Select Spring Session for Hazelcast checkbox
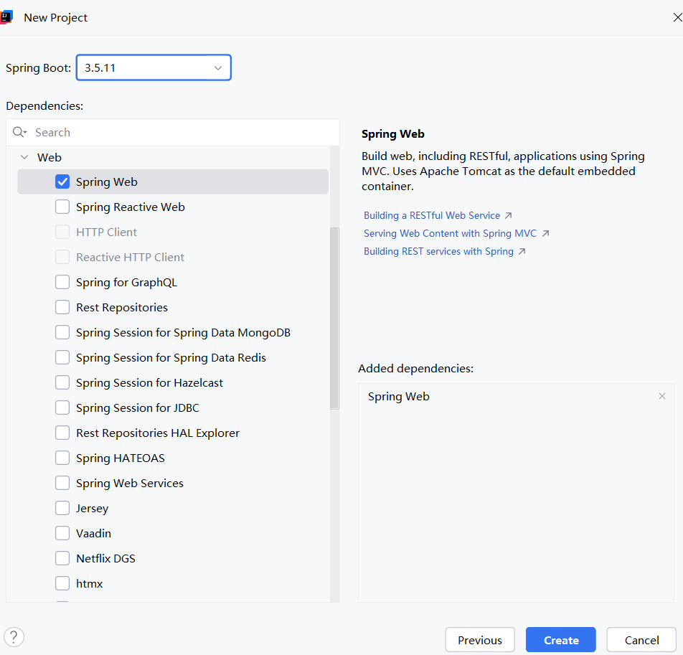The height and width of the screenshot is (655, 683). click(62, 383)
